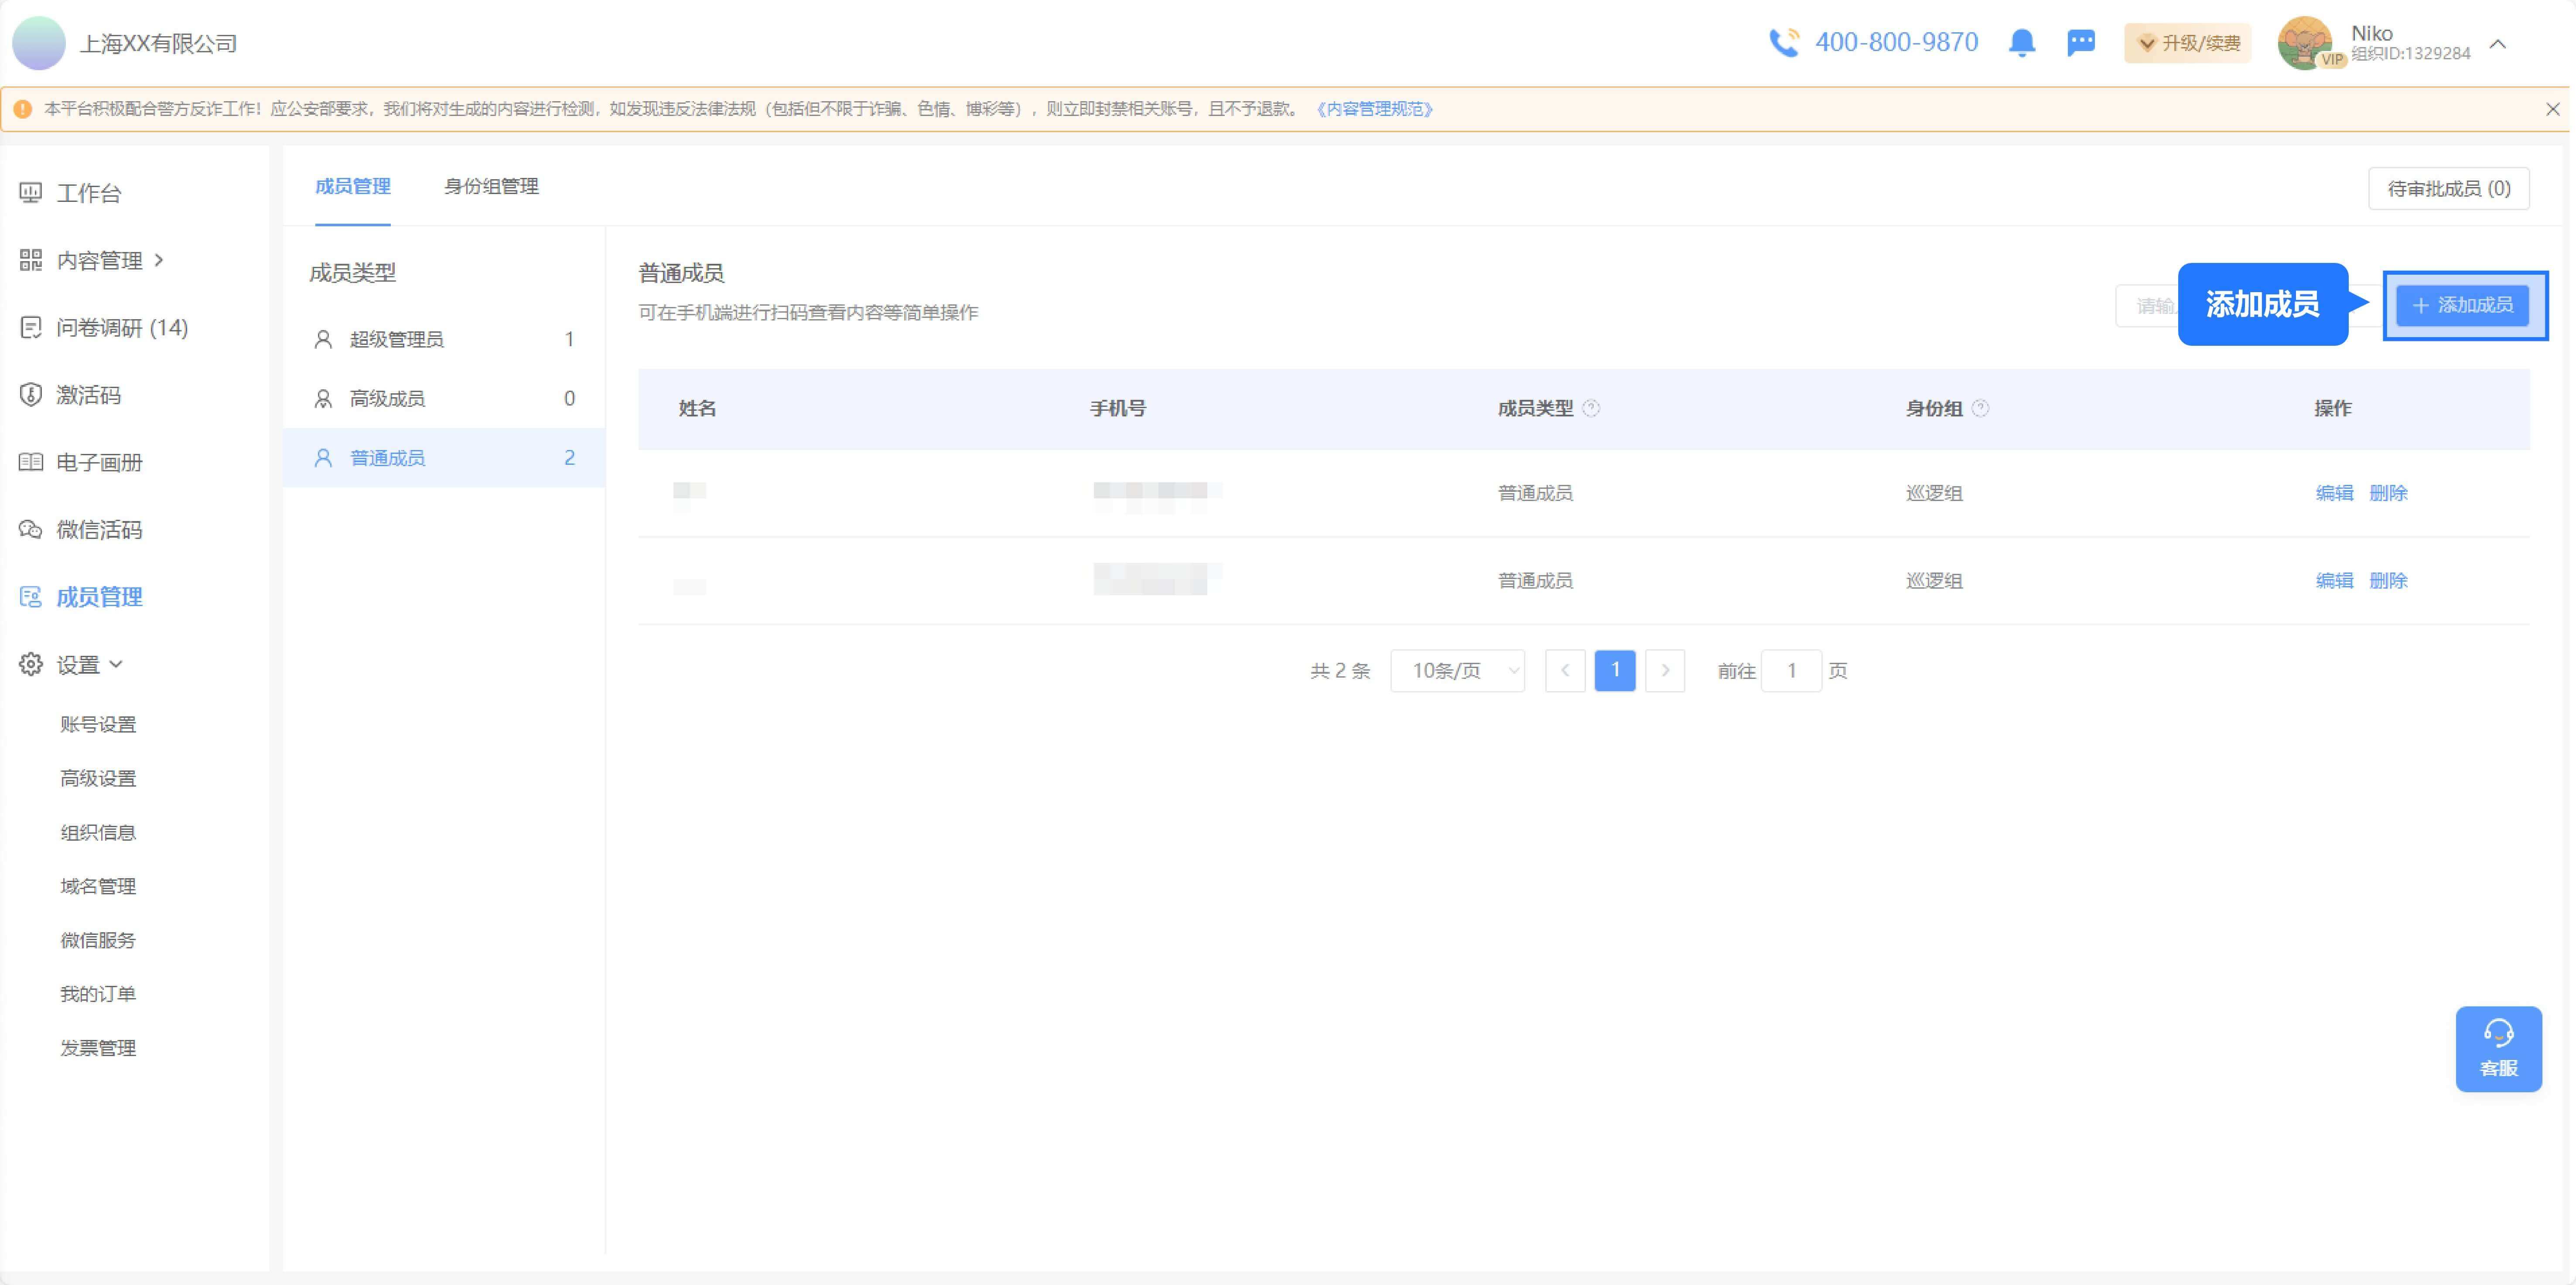Click 升级/续费 upgrade button
Image resolution: width=2576 pixels, height=1285 pixels.
click(2187, 43)
